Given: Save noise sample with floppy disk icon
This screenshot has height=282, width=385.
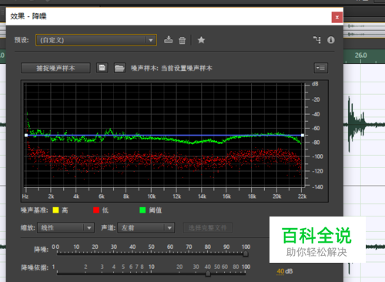Looking at the screenshot, I should click(x=102, y=68).
